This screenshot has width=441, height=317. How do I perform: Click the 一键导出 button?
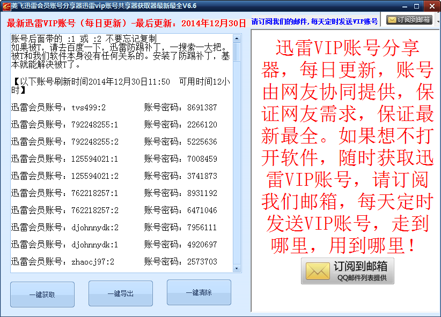(121, 293)
